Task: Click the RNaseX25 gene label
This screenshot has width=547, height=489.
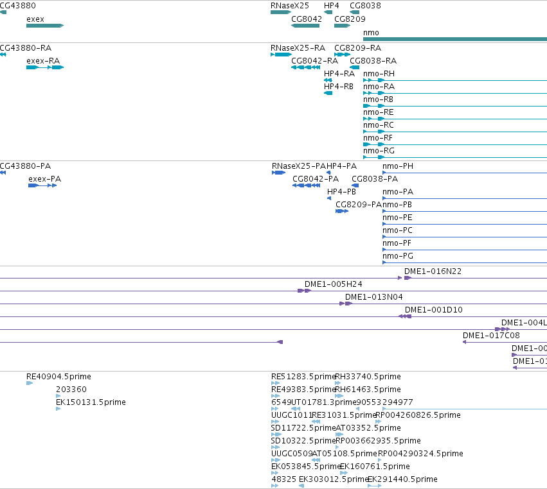Action: coord(290,6)
